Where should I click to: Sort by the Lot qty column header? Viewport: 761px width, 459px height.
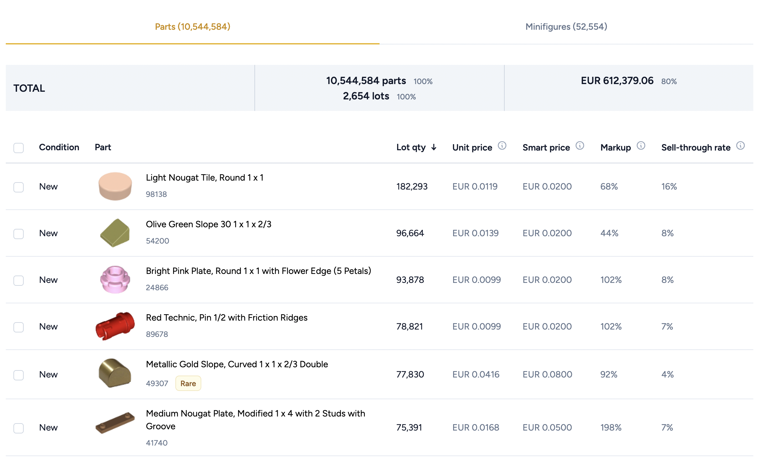point(411,147)
